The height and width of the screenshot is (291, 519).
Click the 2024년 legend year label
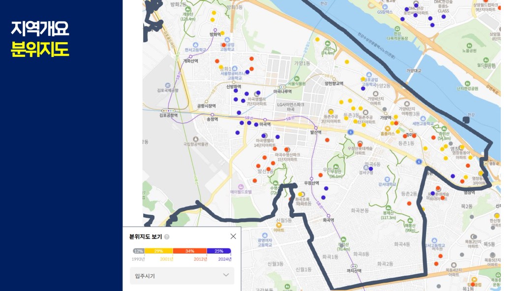225,259
